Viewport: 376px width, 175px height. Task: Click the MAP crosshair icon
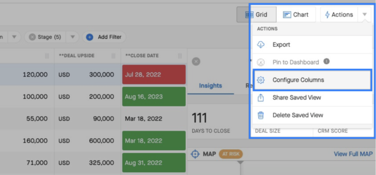(195, 154)
